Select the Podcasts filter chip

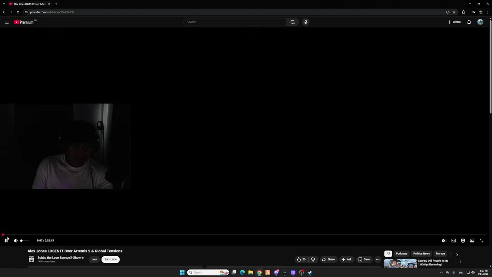click(401, 254)
